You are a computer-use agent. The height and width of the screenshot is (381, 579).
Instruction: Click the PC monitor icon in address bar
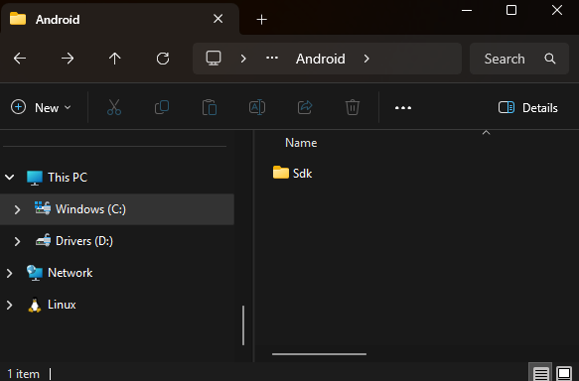click(x=214, y=59)
